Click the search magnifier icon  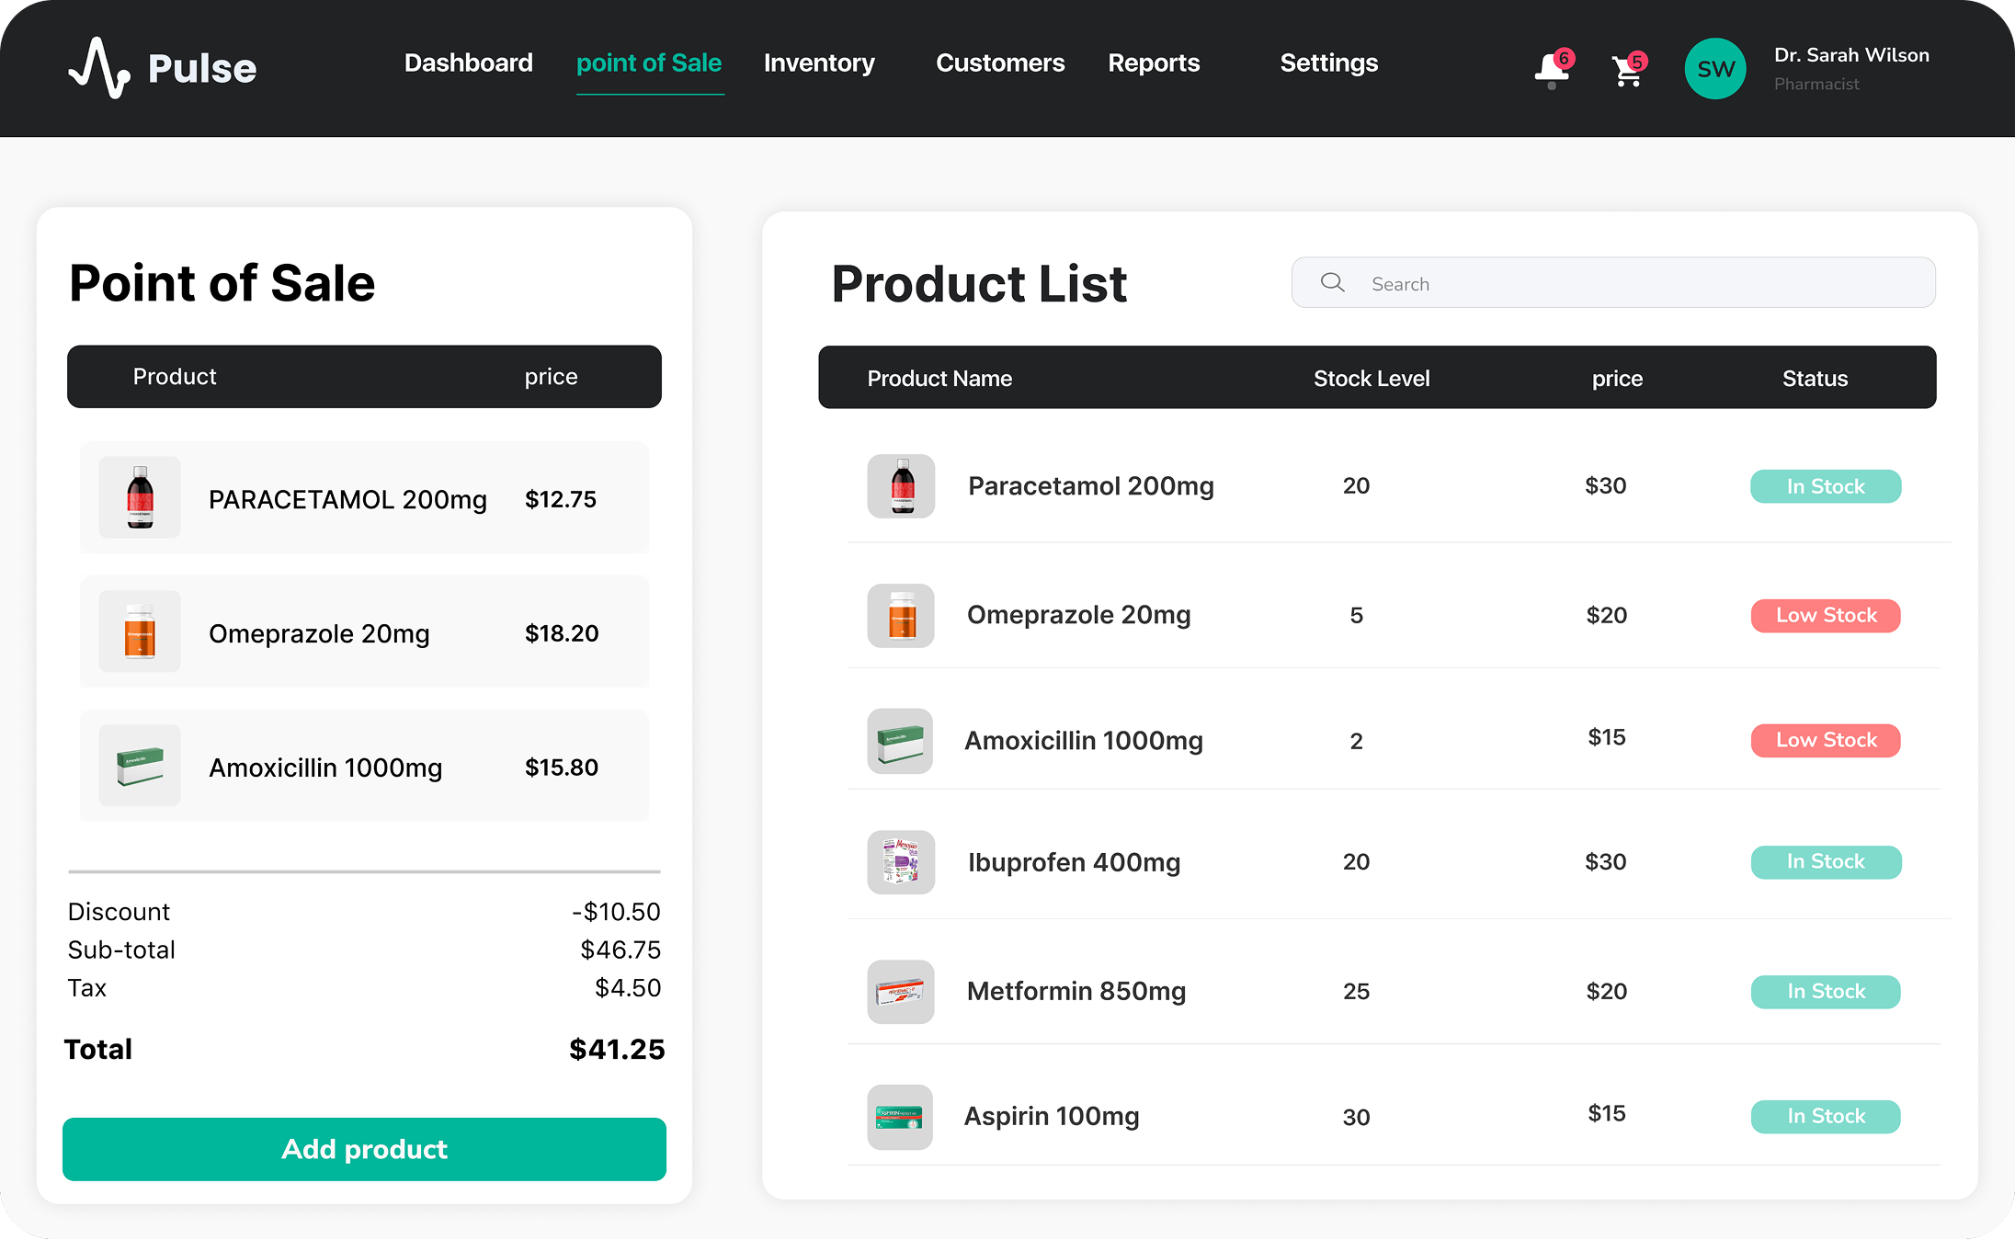pos(1332,282)
